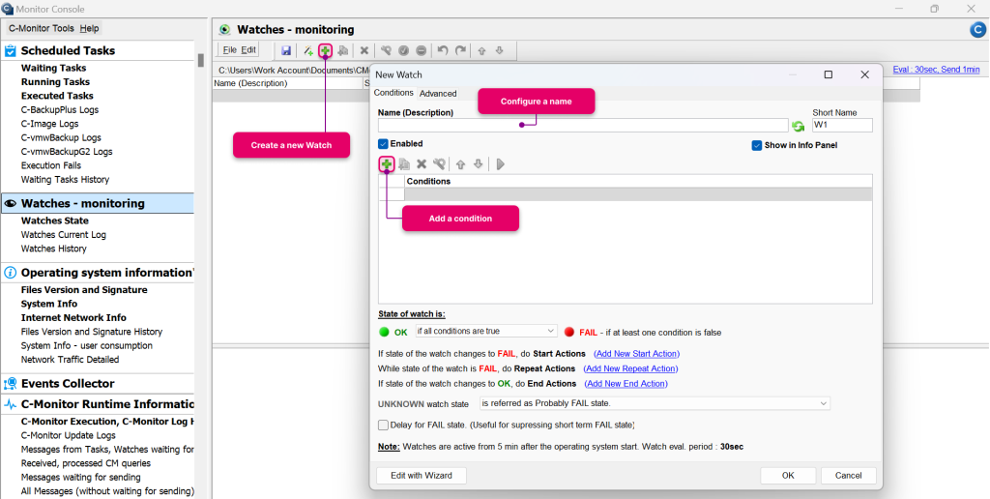Switch to the Advanced tab
Screen dimensions: 990x499
pyautogui.click(x=438, y=94)
